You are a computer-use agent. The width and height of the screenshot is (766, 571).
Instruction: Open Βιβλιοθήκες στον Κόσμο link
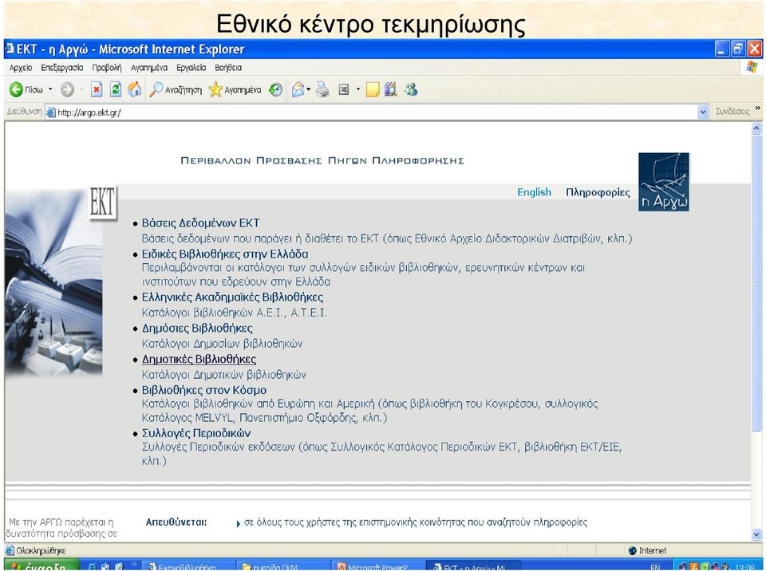click(204, 390)
